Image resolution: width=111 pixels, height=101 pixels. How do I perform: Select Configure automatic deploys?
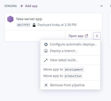(70, 44)
